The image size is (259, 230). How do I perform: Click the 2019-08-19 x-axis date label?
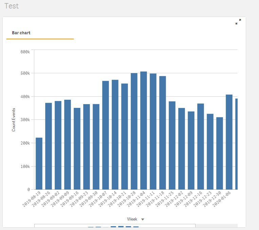31,199
